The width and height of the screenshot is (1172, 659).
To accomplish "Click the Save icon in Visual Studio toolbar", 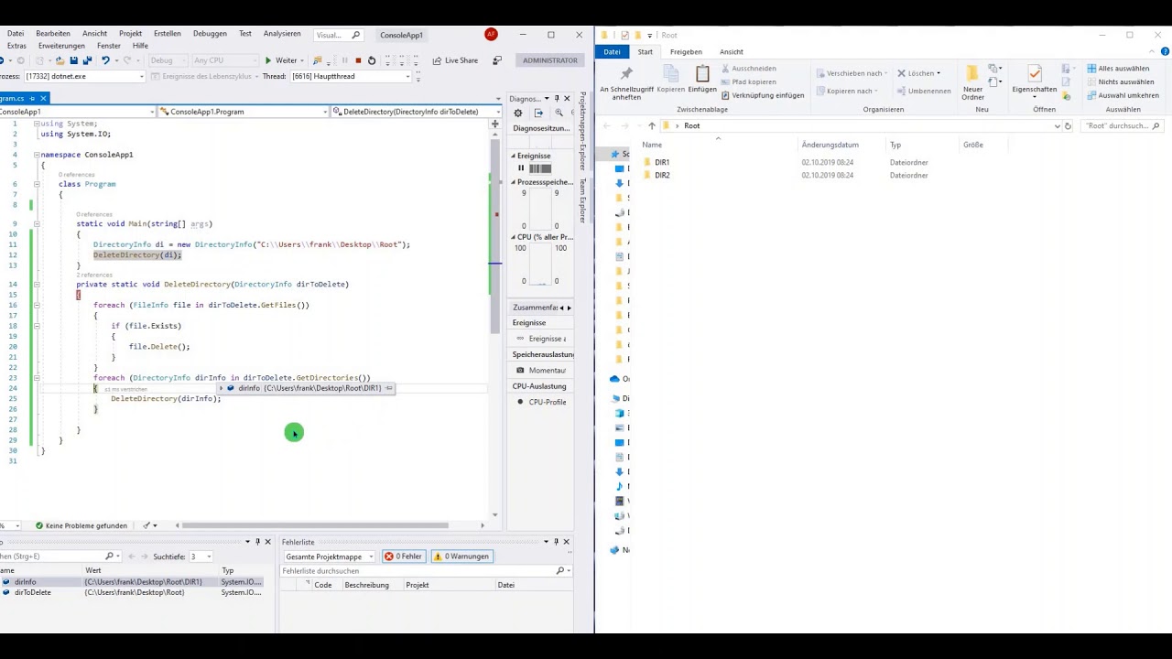I will coord(74,60).
